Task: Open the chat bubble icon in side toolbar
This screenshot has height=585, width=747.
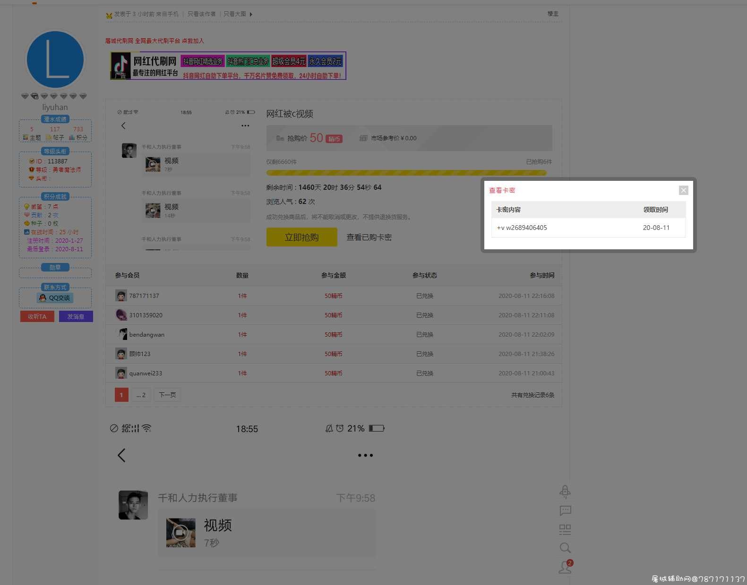Action: (565, 510)
